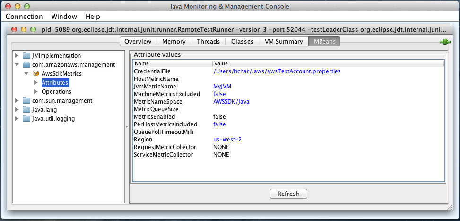460x221 pixels.
Task: Click the ServiceMetricCollector NONE value
Action: coord(221,155)
